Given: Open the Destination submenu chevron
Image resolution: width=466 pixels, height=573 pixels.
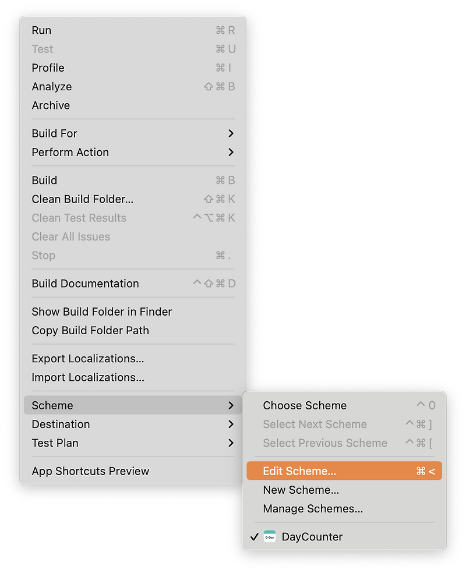Looking at the screenshot, I should [231, 425].
